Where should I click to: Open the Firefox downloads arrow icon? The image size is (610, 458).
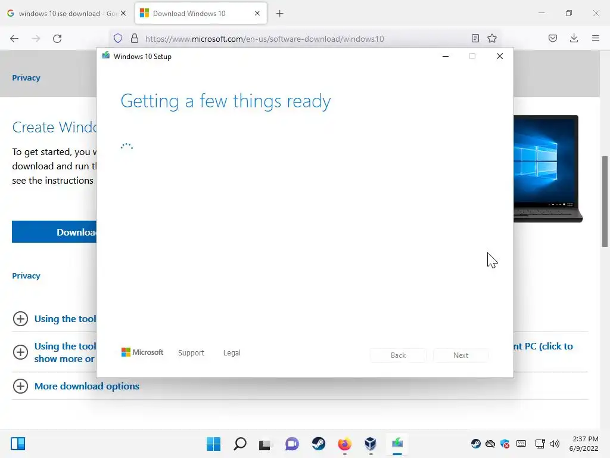coord(574,38)
